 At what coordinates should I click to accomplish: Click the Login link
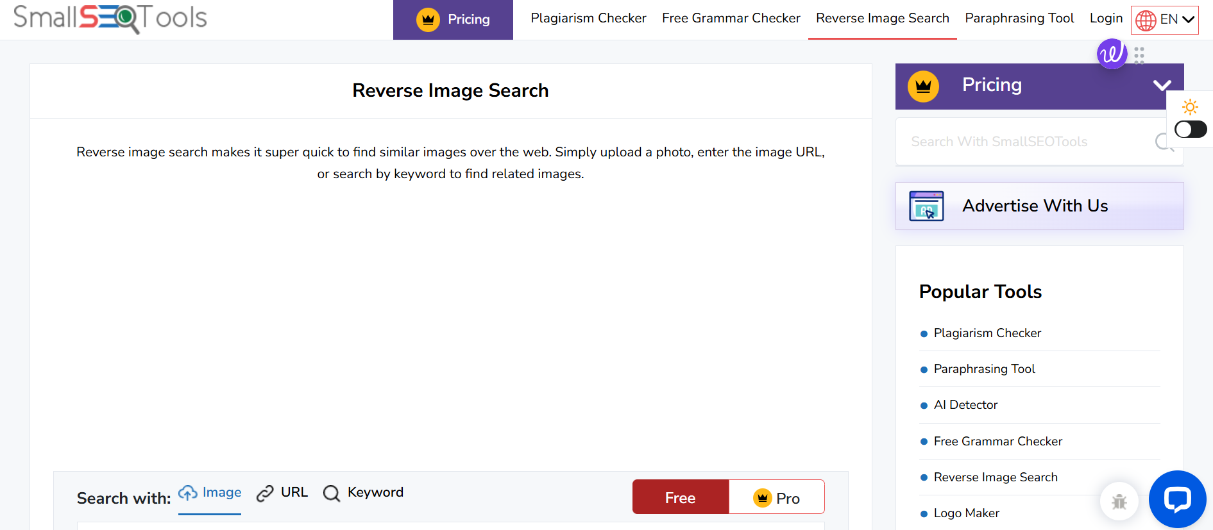point(1106,19)
